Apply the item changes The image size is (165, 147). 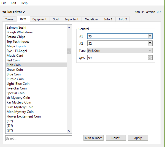(138, 138)
